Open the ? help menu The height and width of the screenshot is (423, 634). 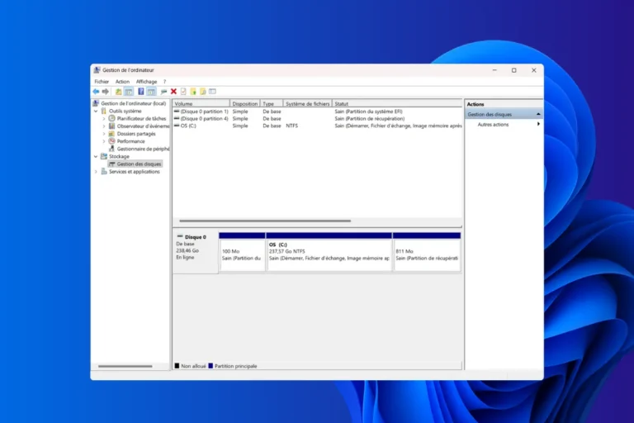pos(164,81)
